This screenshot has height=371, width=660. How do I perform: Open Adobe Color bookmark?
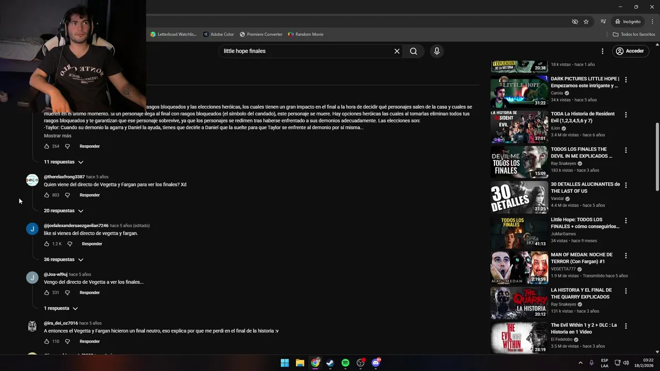tap(219, 35)
